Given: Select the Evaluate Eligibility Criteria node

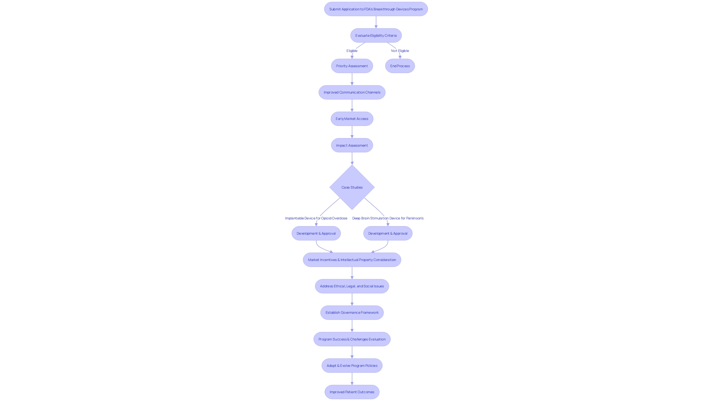Looking at the screenshot, I should coord(376,35).
